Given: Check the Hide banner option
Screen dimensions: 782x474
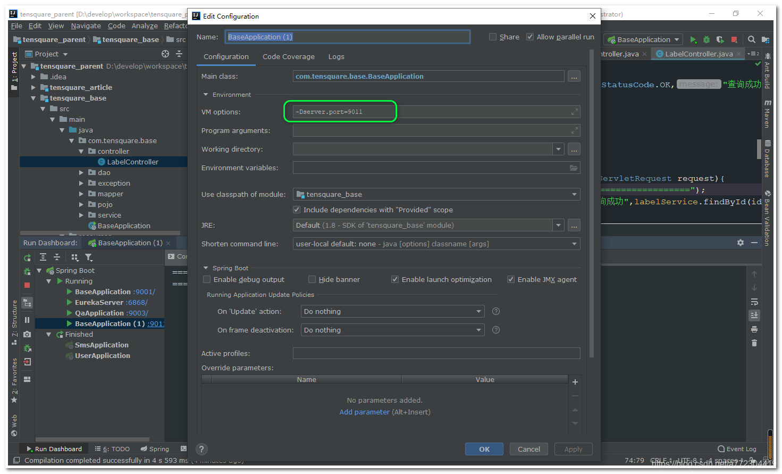Looking at the screenshot, I should click(x=313, y=279).
